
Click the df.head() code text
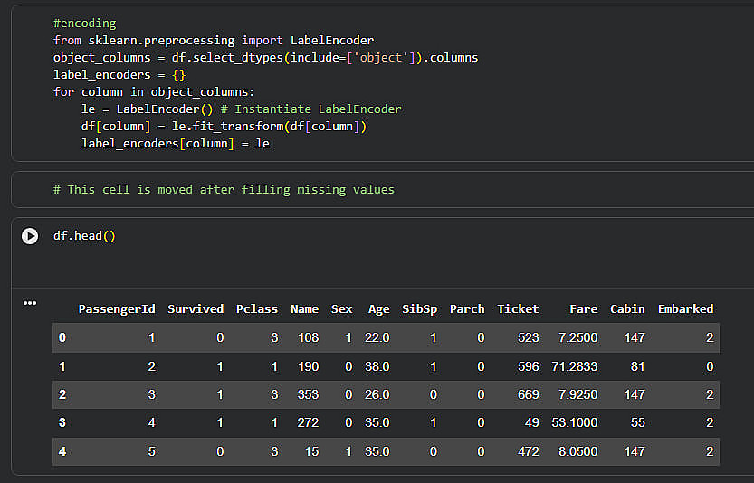coord(84,236)
